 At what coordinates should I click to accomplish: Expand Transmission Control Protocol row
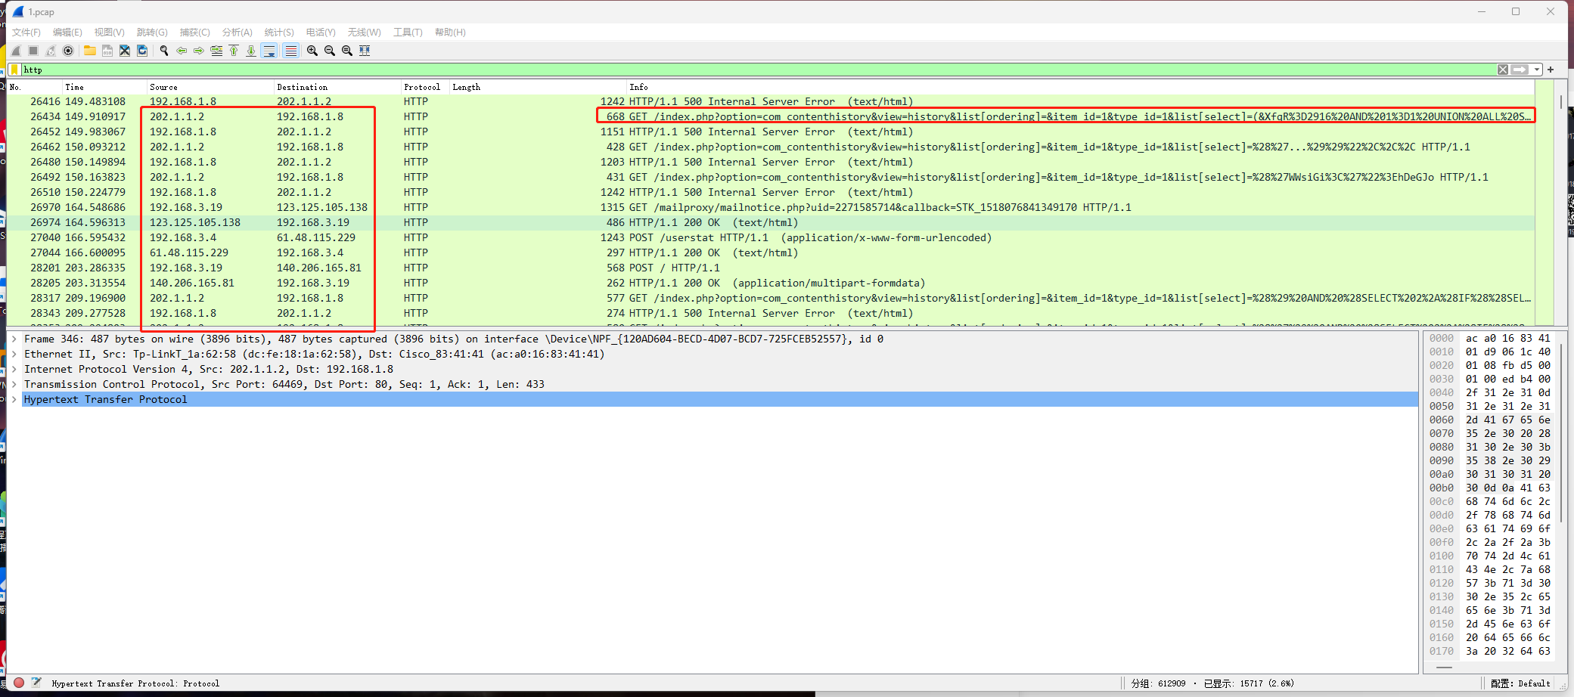point(14,384)
